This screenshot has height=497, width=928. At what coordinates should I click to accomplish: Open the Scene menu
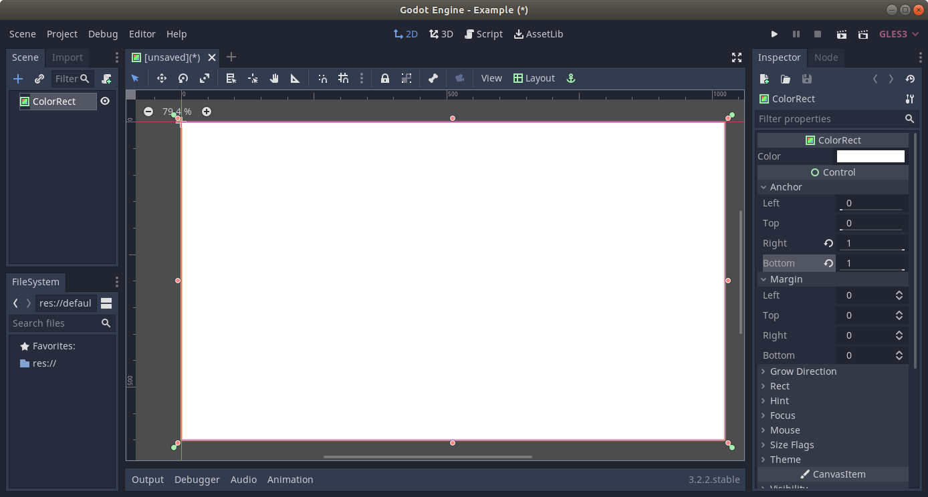tap(23, 34)
